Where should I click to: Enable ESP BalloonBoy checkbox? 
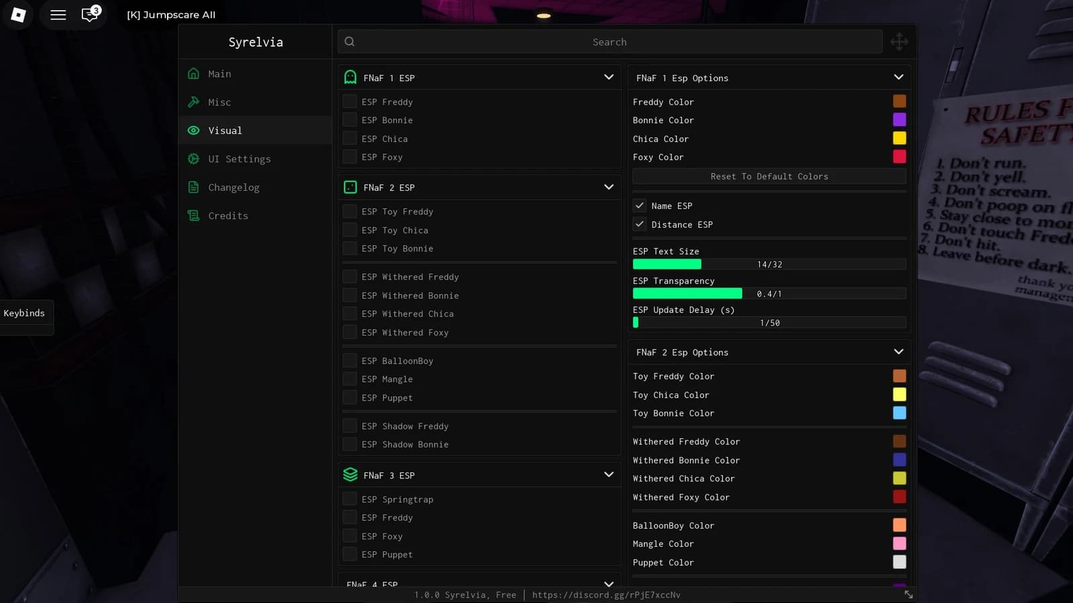click(x=349, y=360)
